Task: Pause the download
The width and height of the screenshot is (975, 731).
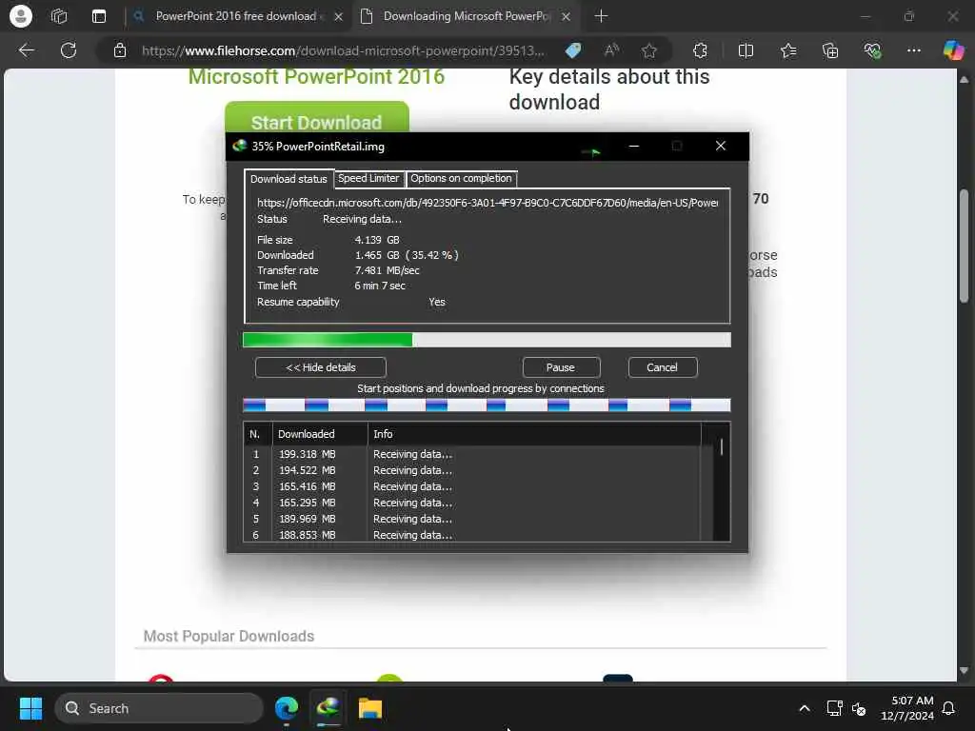Action: (560, 367)
